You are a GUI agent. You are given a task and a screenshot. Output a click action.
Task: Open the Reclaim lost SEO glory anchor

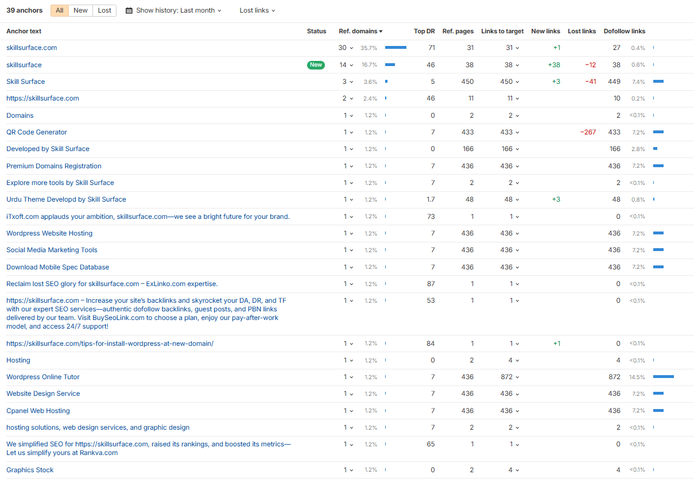click(112, 284)
